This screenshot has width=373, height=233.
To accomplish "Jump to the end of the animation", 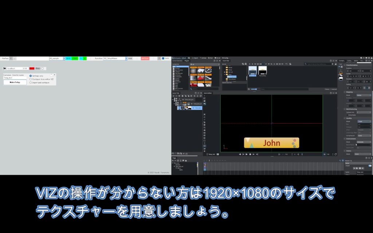I will pyautogui.click(x=258, y=154).
